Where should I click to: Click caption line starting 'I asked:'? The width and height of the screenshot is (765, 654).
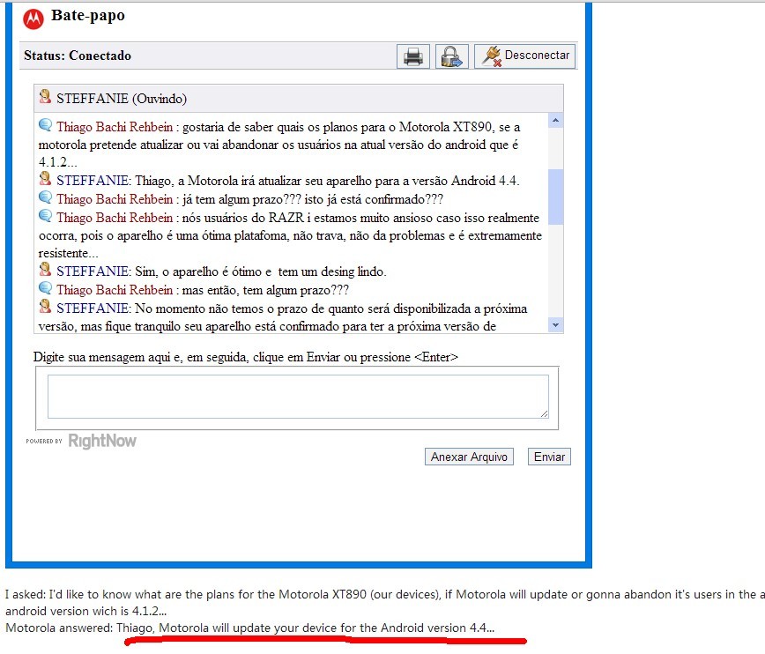385,594
